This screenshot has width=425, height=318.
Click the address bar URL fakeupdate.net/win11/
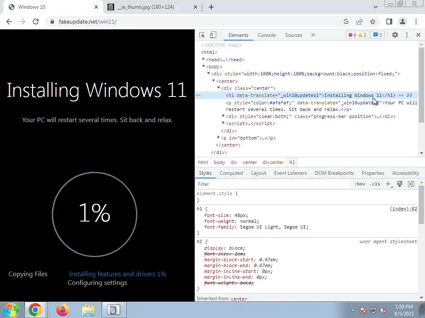point(88,22)
